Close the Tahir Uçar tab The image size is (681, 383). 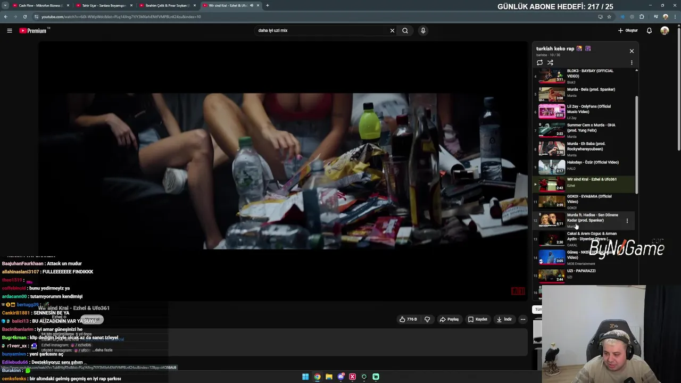coord(131,5)
